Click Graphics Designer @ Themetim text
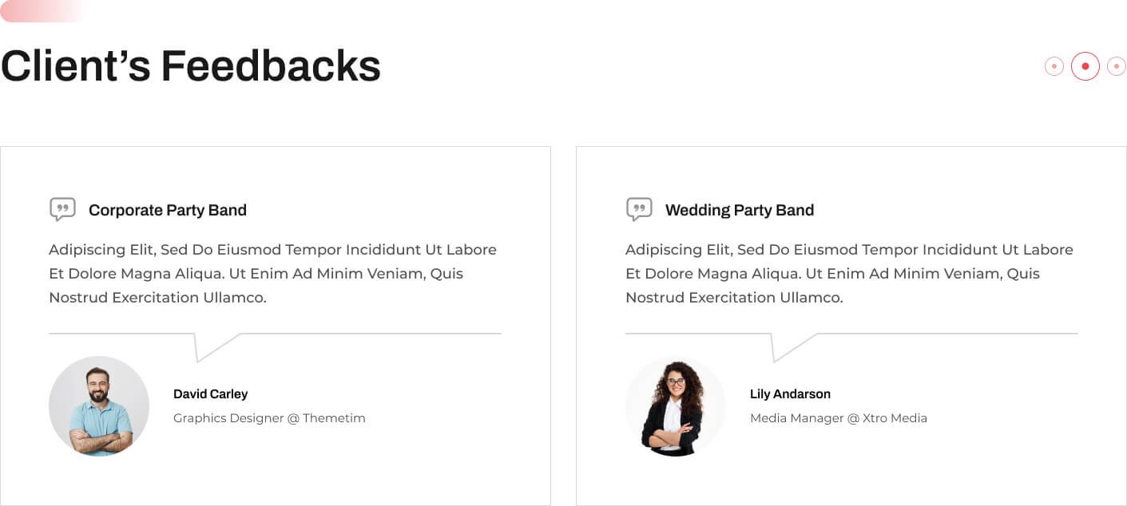This screenshot has width=1127, height=506. pos(269,418)
